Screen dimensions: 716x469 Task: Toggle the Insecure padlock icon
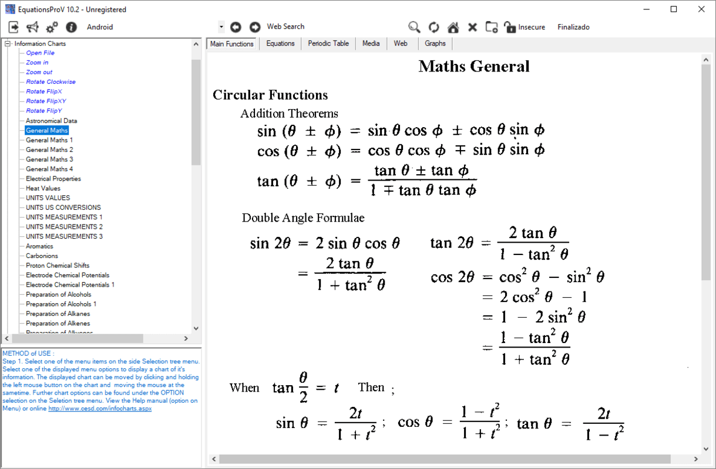[x=510, y=27]
